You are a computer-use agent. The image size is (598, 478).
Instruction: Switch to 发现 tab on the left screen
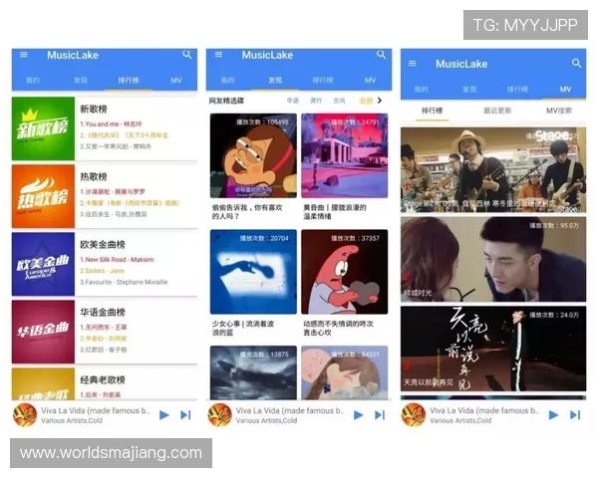click(81, 81)
